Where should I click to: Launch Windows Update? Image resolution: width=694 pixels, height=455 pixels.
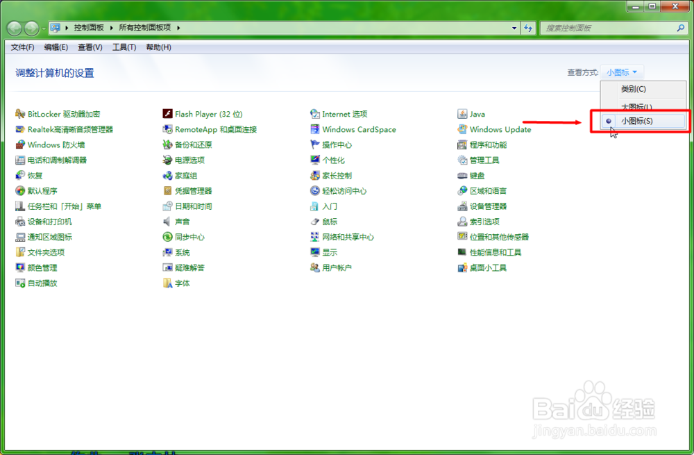[x=500, y=129]
